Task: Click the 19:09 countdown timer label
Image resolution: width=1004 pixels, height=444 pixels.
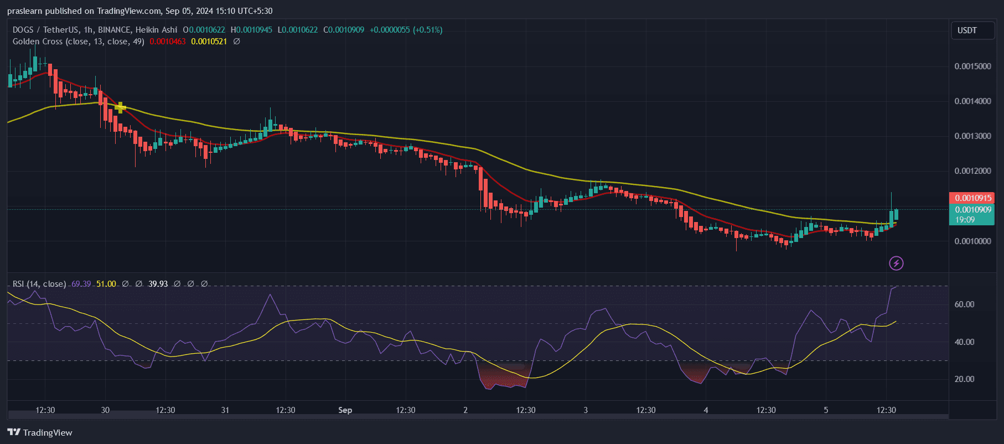Action: point(965,220)
